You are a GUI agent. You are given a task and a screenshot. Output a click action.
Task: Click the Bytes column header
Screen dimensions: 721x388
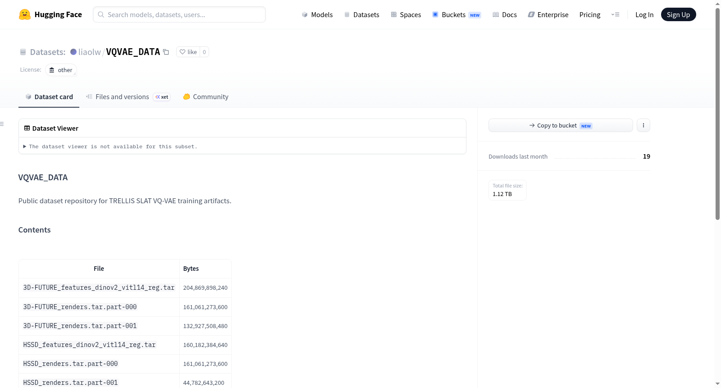[x=205, y=269]
